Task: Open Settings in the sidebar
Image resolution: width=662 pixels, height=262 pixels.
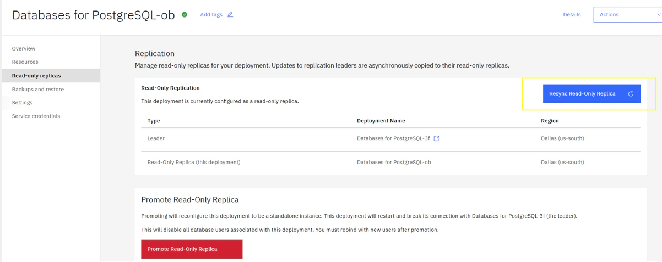Action: pyautogui.click(x=22, y=103)
